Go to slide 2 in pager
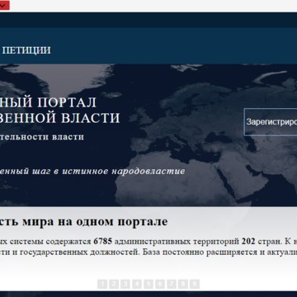The height and width of the screenshot is (297, 297). (x=114, y=285)
